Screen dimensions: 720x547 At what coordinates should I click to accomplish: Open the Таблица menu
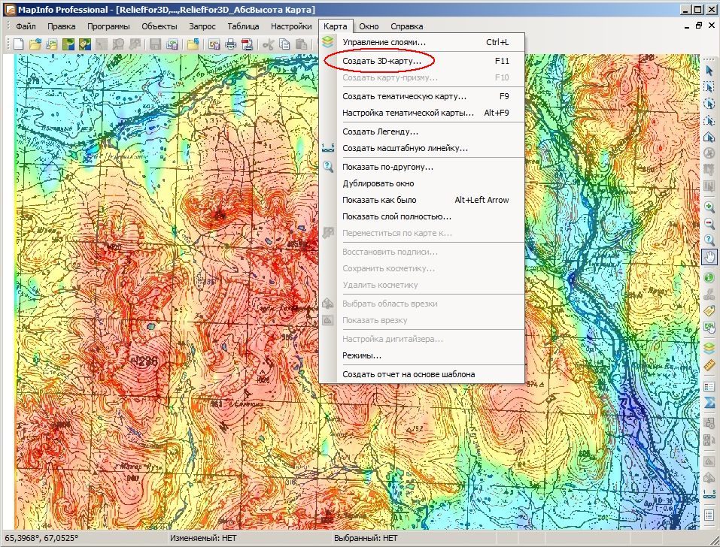243,26
